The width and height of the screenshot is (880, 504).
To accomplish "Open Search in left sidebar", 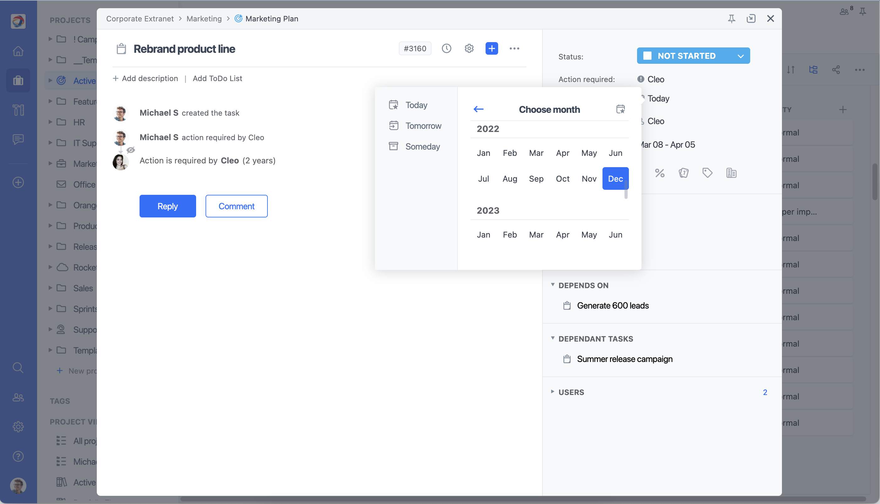I will coord(18,368).
